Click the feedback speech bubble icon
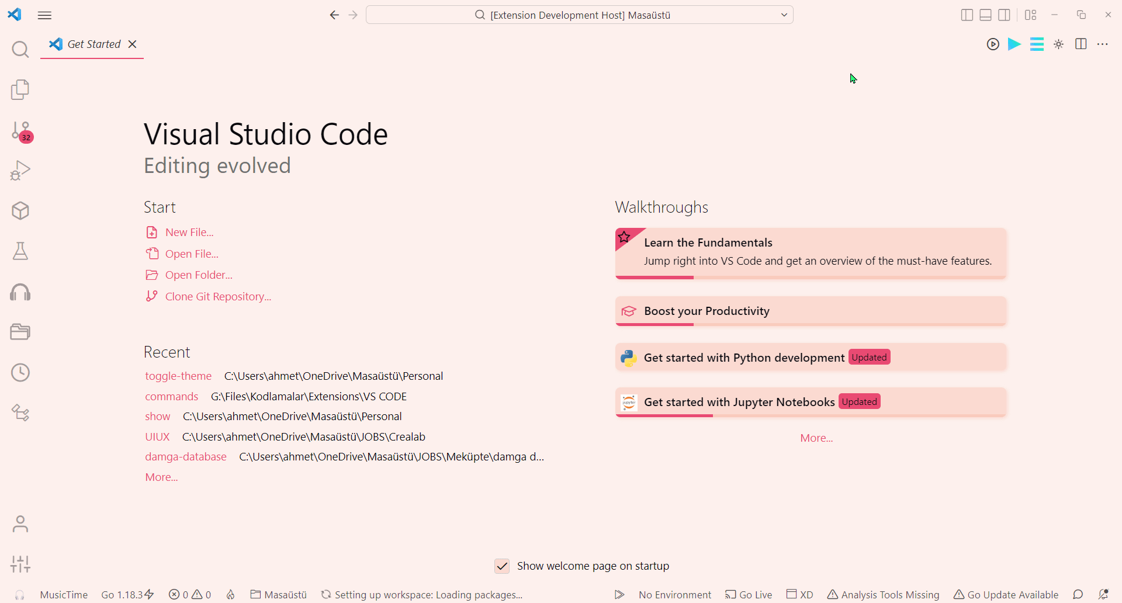Image resolution: width=1122 pixels, height=603 pixels. click(1078, 595)
